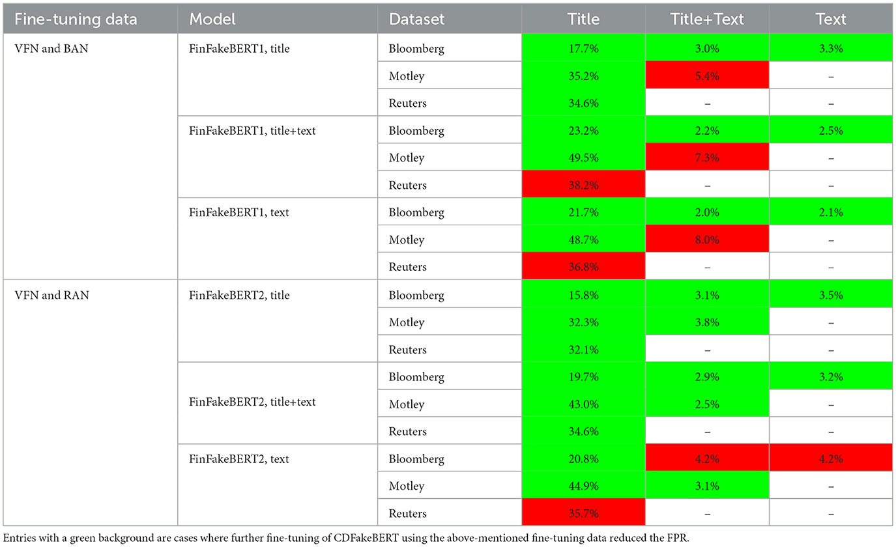896x547 pixels.
Task: Select the 'VFN and RAN' row group cell
Action: click(x=51, y=295)
